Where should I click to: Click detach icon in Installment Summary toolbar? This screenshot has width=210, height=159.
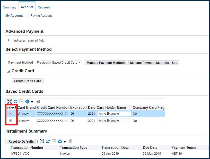42,141
